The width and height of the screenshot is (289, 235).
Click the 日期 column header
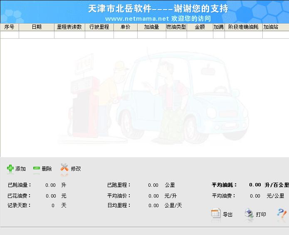coord(37,27)
